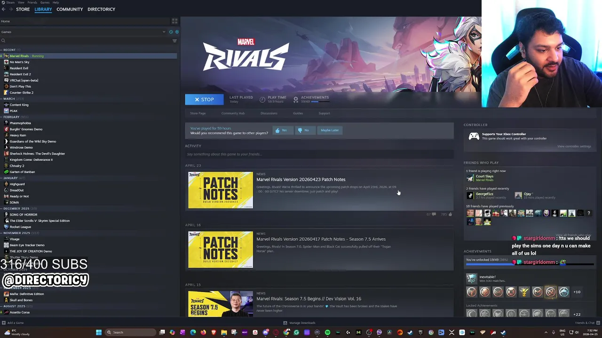Open the library advanced filter icon

click(174, 41)
